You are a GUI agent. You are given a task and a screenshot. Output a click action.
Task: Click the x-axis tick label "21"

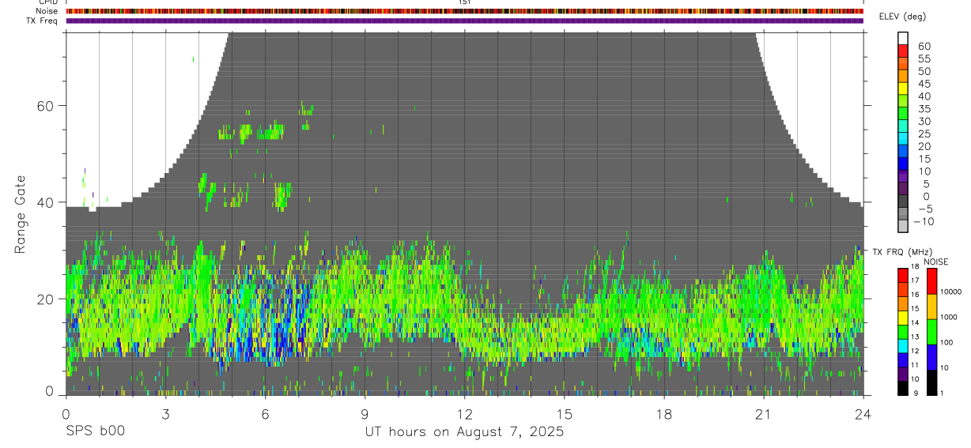[764, 414]
